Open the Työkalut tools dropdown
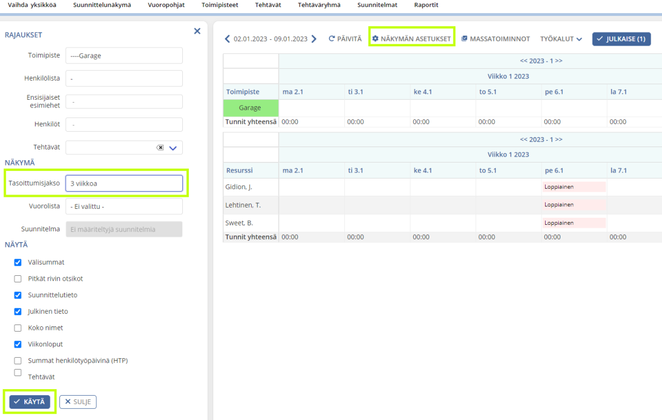 tap(561, 39)
